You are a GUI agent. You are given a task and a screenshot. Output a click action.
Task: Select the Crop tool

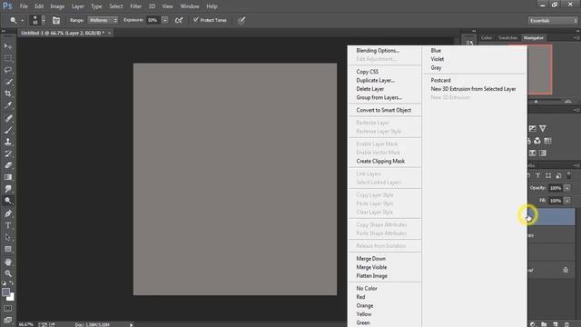(8, 94)
